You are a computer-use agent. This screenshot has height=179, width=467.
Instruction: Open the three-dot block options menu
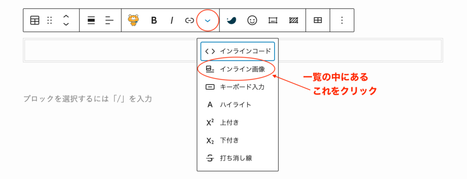pyautogui.click(x=342, y=20)
